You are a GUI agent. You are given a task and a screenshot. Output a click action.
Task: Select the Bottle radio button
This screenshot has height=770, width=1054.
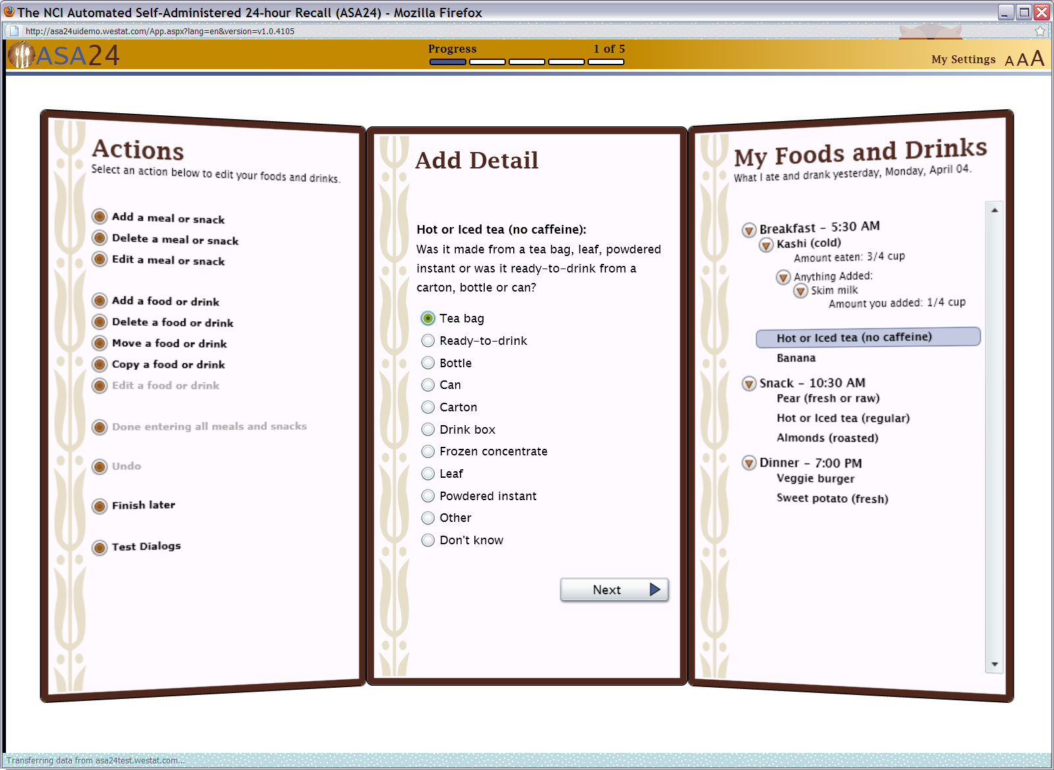(428, 363)
